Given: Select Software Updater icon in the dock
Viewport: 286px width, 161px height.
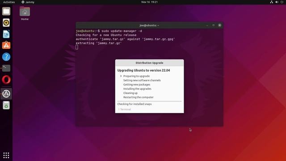Looking at the screenshot, I should coord(6,93).
